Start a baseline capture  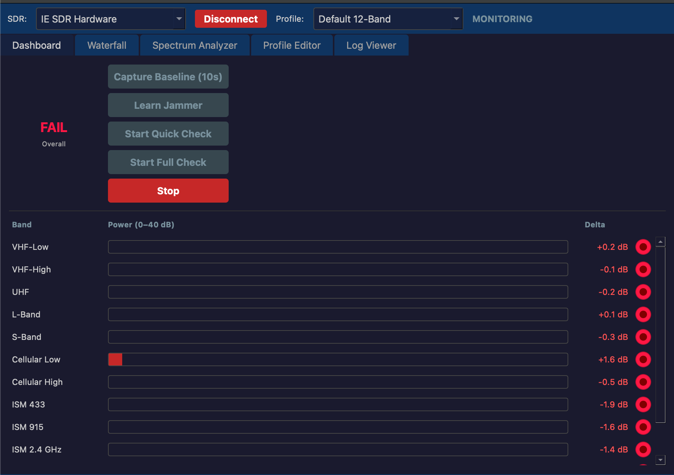click(x=168, y=77)
